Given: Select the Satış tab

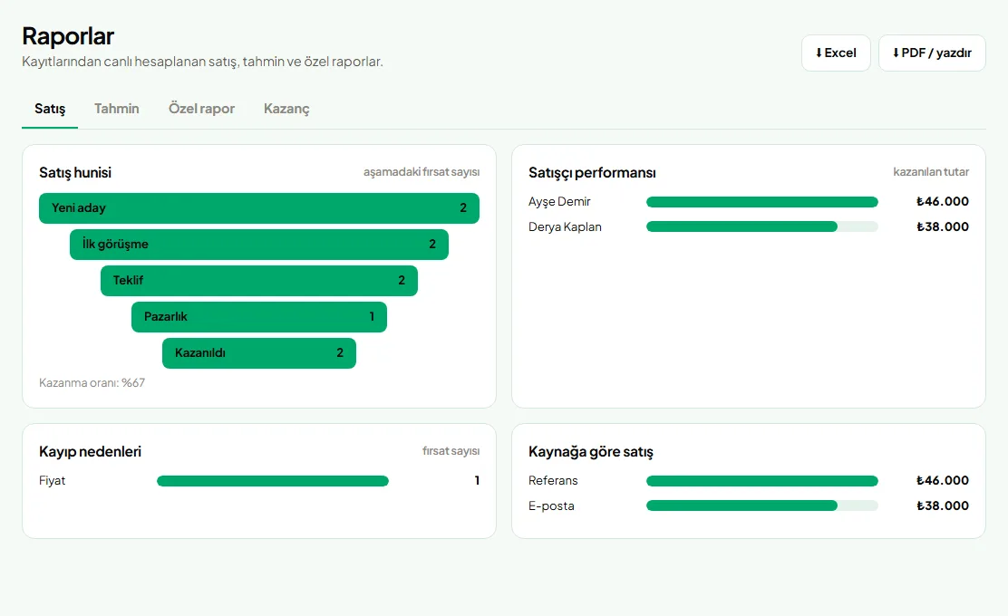Looking at the screenshot, I should (x=50, y=110).
